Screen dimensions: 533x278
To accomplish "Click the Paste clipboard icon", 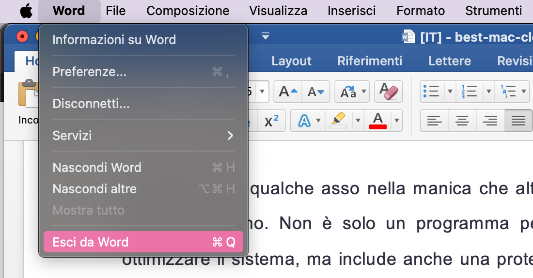I will coord(29,93).
